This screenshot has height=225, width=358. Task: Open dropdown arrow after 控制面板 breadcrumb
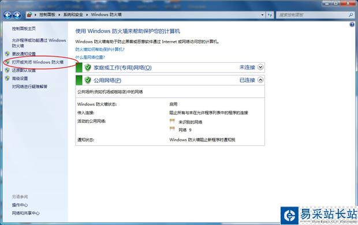tap(59, 15)
